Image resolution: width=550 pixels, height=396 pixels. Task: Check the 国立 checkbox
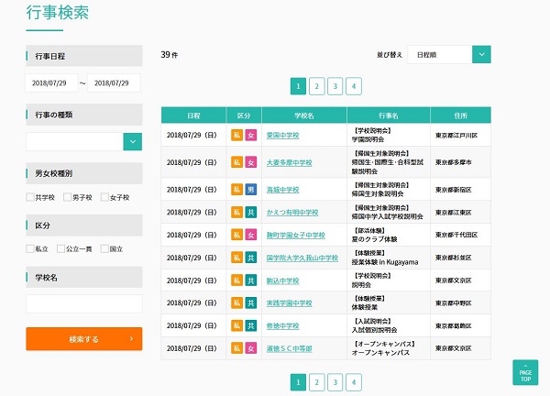click(104, 248)
